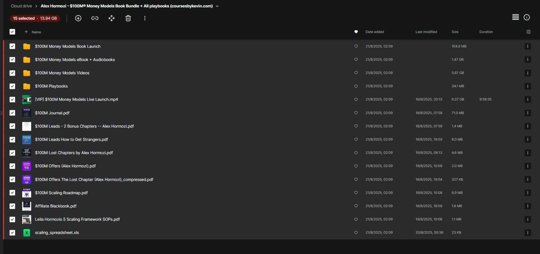Open context menu for $100M Journal.pdf
Viewport: 540px width, 254px height.
point(527,113)
